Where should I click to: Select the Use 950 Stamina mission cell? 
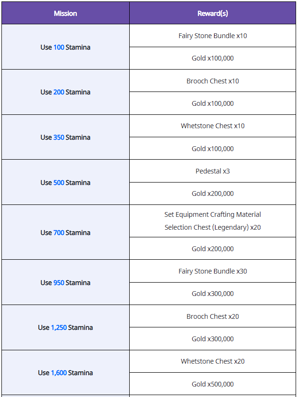pyautogui.click(x=65, y=282)
